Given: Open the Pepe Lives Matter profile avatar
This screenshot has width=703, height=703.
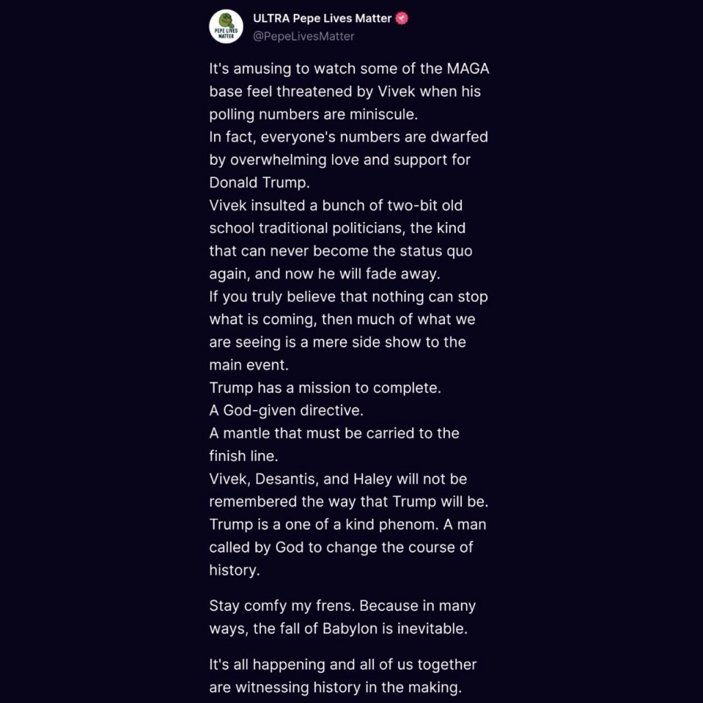Looking at the screenshot, I should [226, 27].
